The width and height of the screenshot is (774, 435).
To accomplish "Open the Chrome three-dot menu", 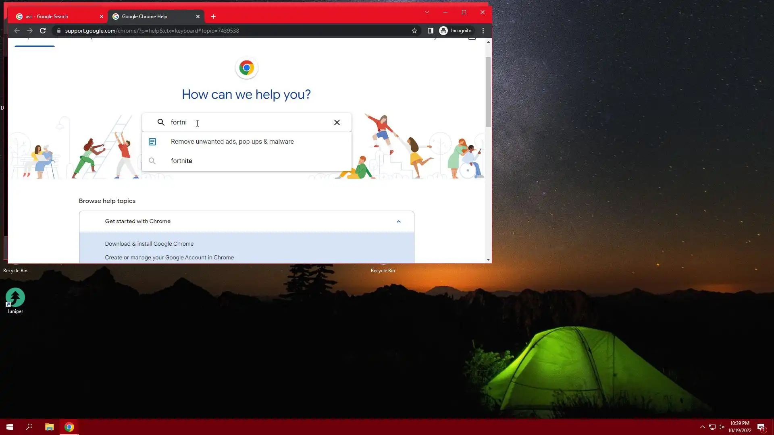I will (x=483, y=31).
